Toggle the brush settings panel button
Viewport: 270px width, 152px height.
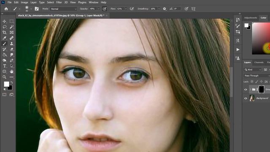coord(37,9)
